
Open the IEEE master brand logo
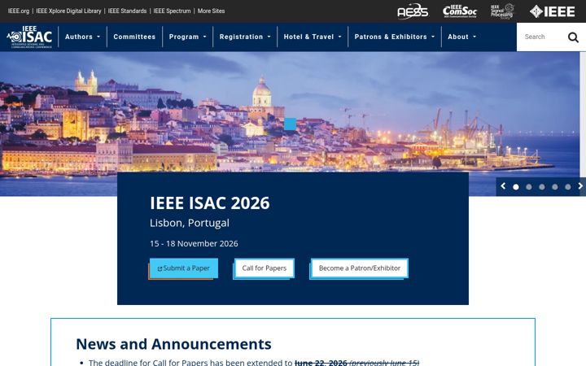point(552,11)
